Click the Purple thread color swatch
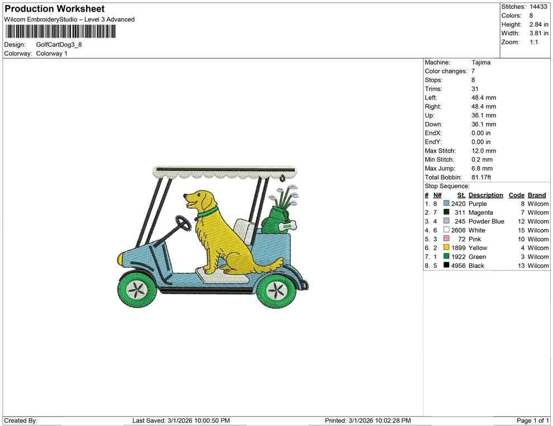This screenshot has height=426, width=553. [446, 203]
